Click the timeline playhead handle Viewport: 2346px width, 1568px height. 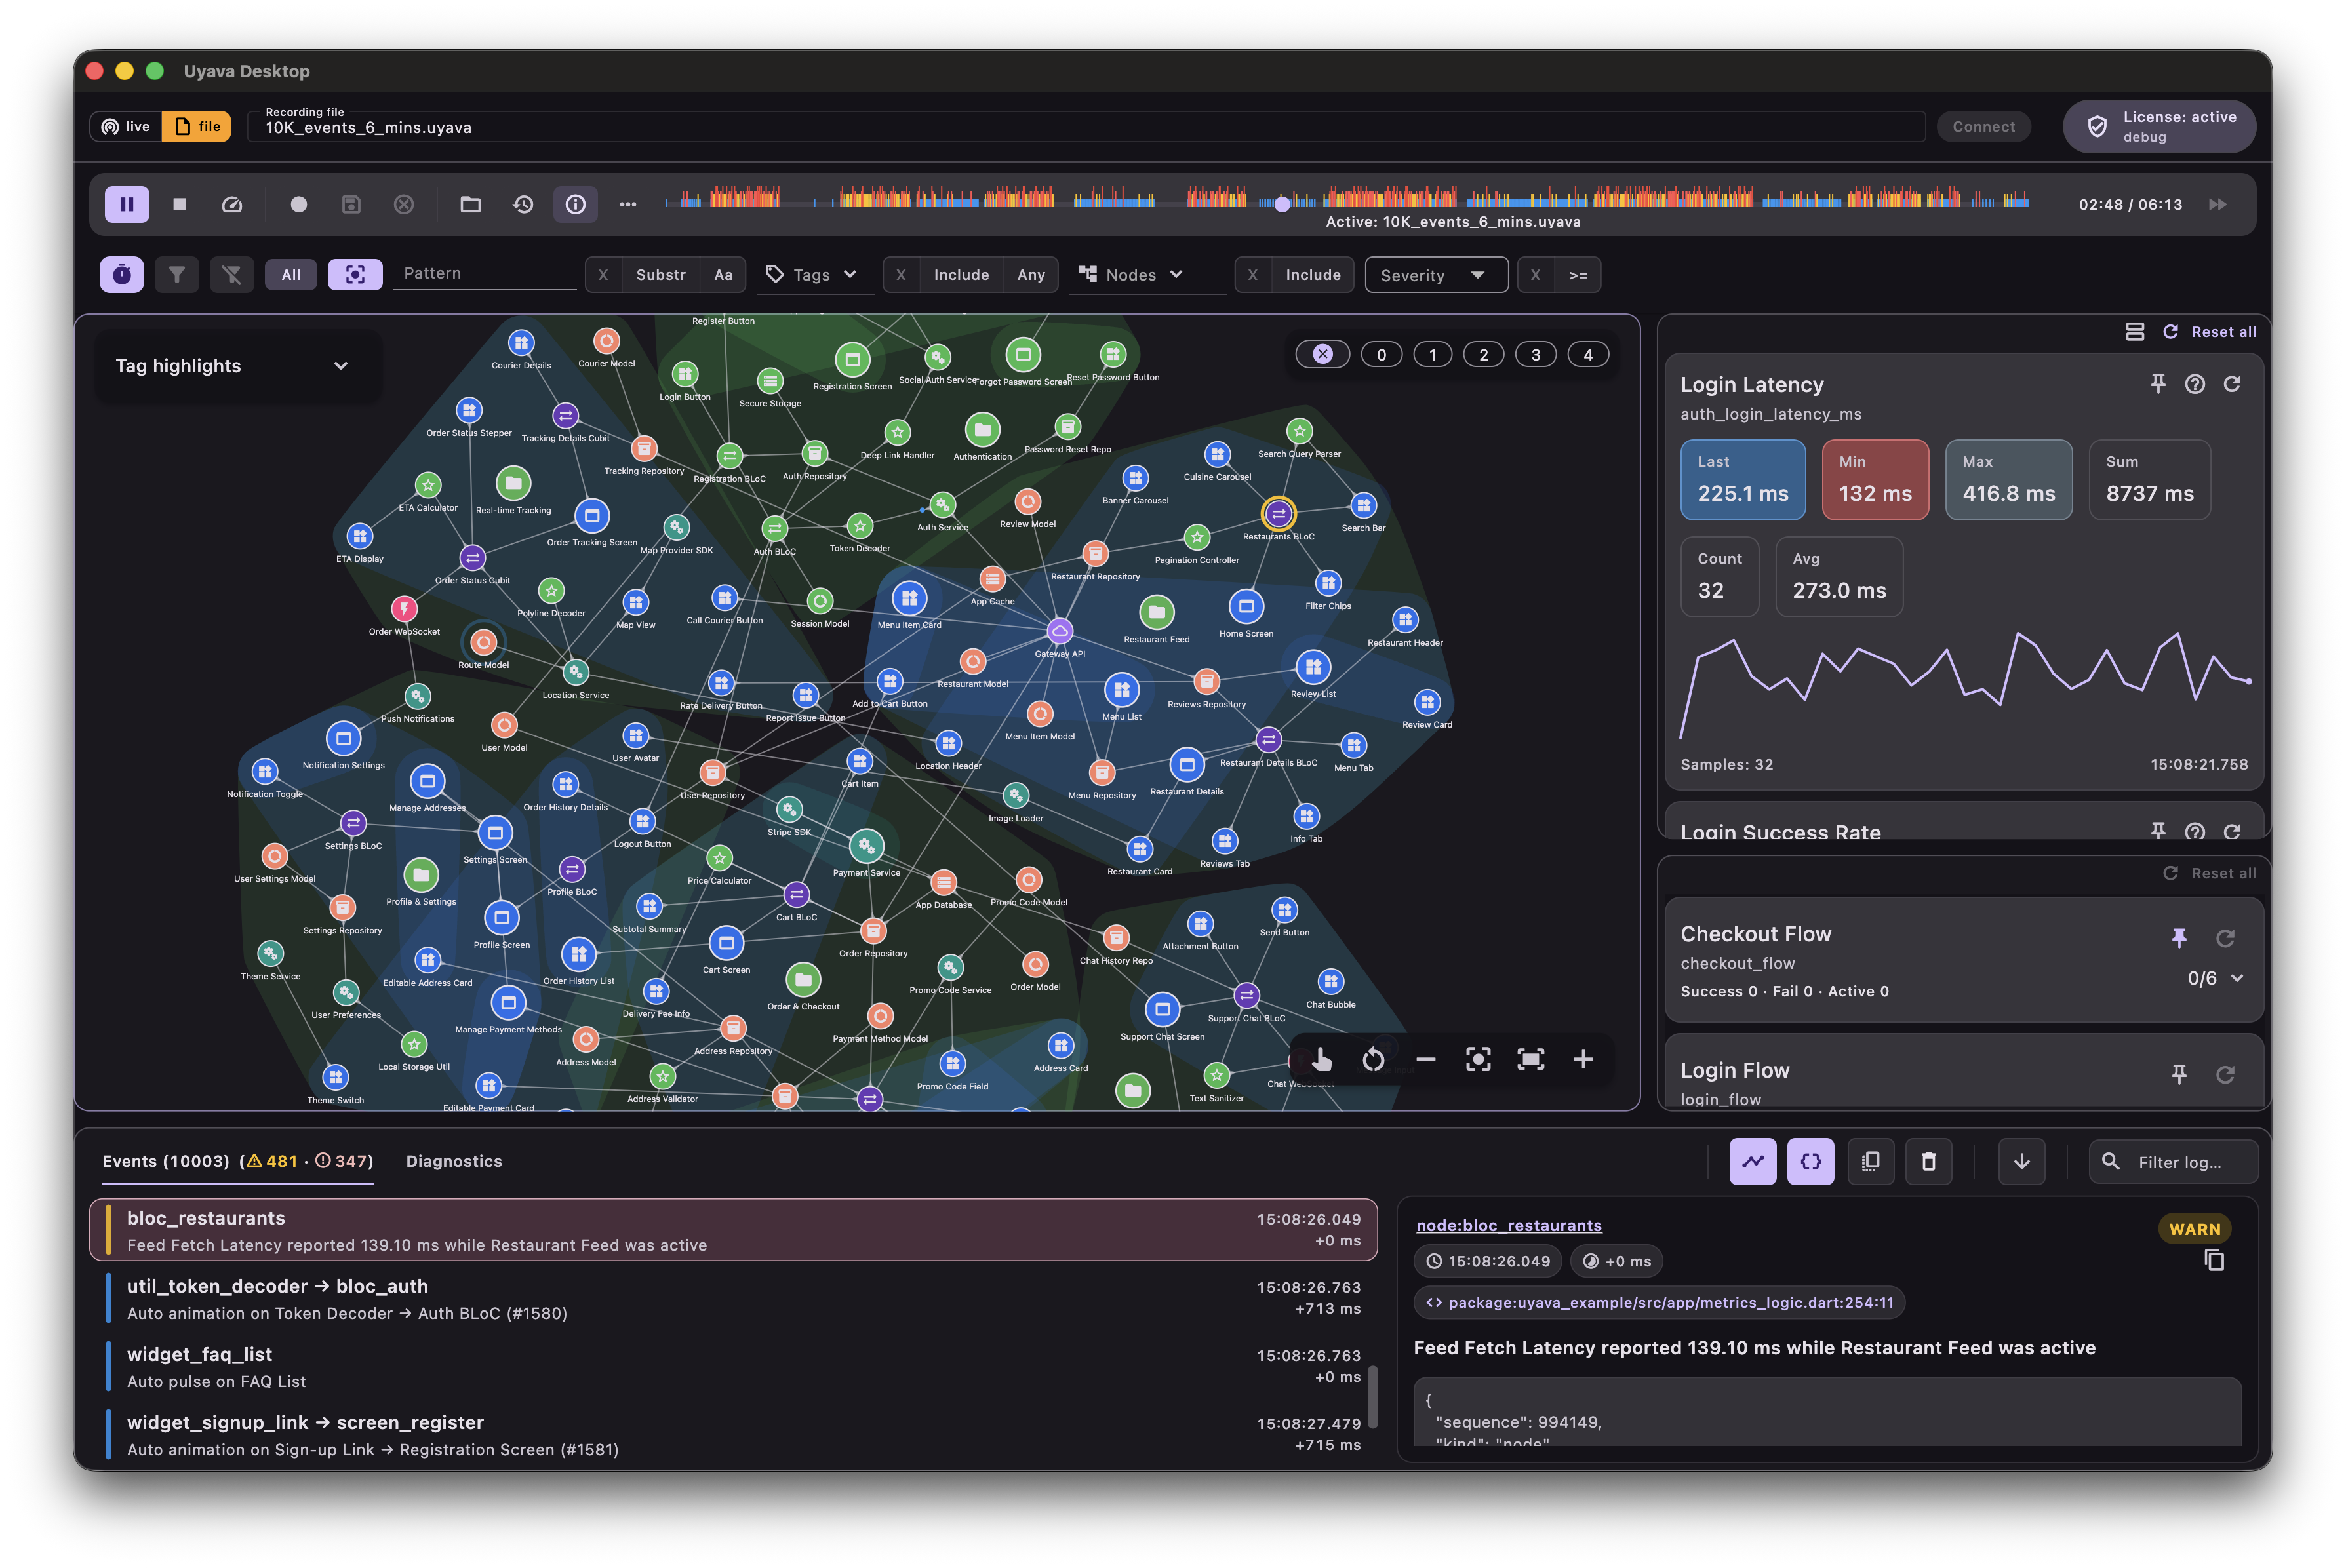(1282, 204)
